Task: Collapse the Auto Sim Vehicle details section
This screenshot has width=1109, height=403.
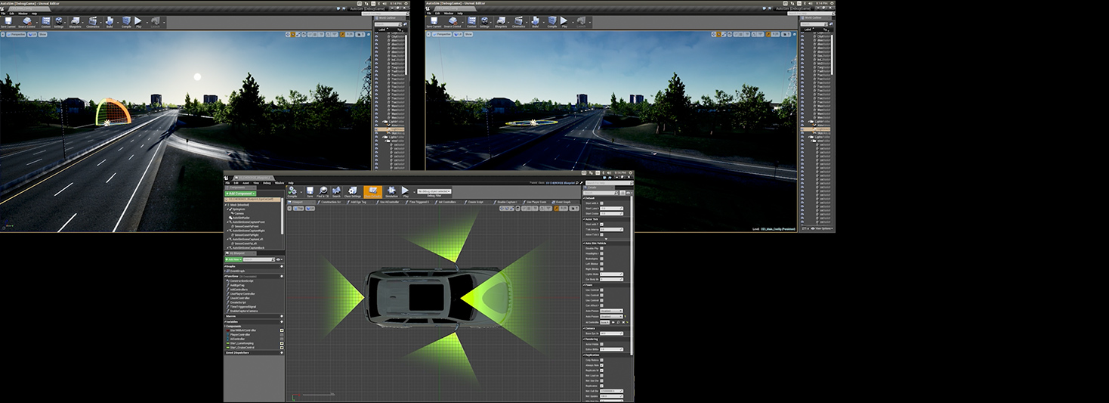Action: tap(585, 243)
